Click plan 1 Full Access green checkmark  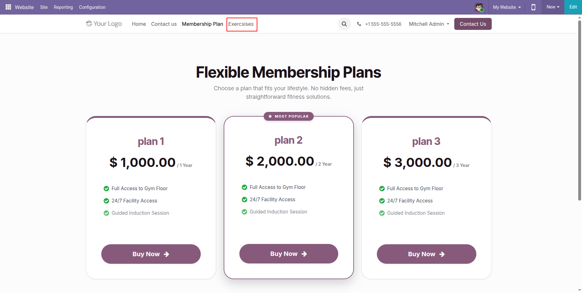pyautogui.click(x=106, y=189)
